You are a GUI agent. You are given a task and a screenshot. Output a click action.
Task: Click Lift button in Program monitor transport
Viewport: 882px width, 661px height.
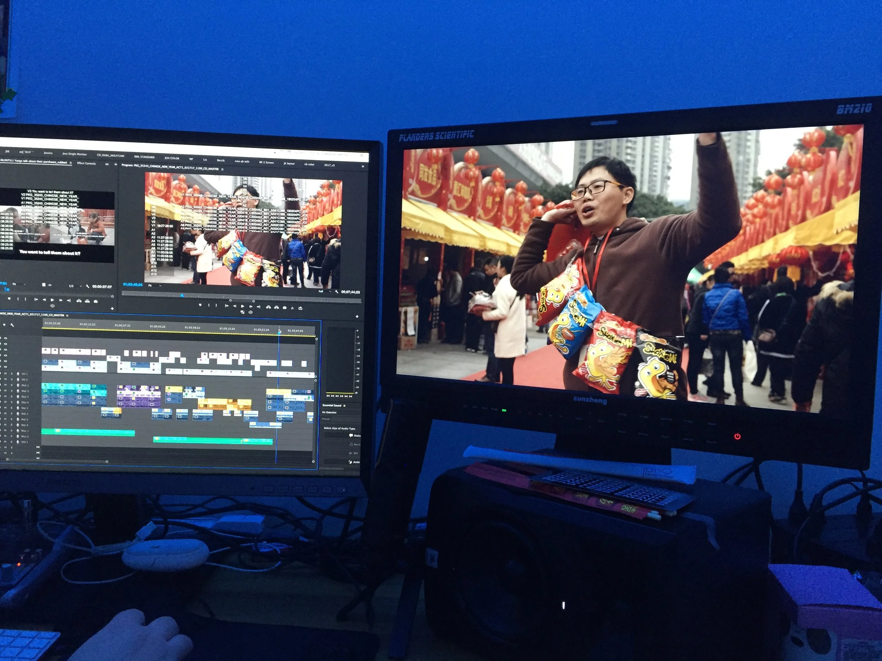point(269,307)
